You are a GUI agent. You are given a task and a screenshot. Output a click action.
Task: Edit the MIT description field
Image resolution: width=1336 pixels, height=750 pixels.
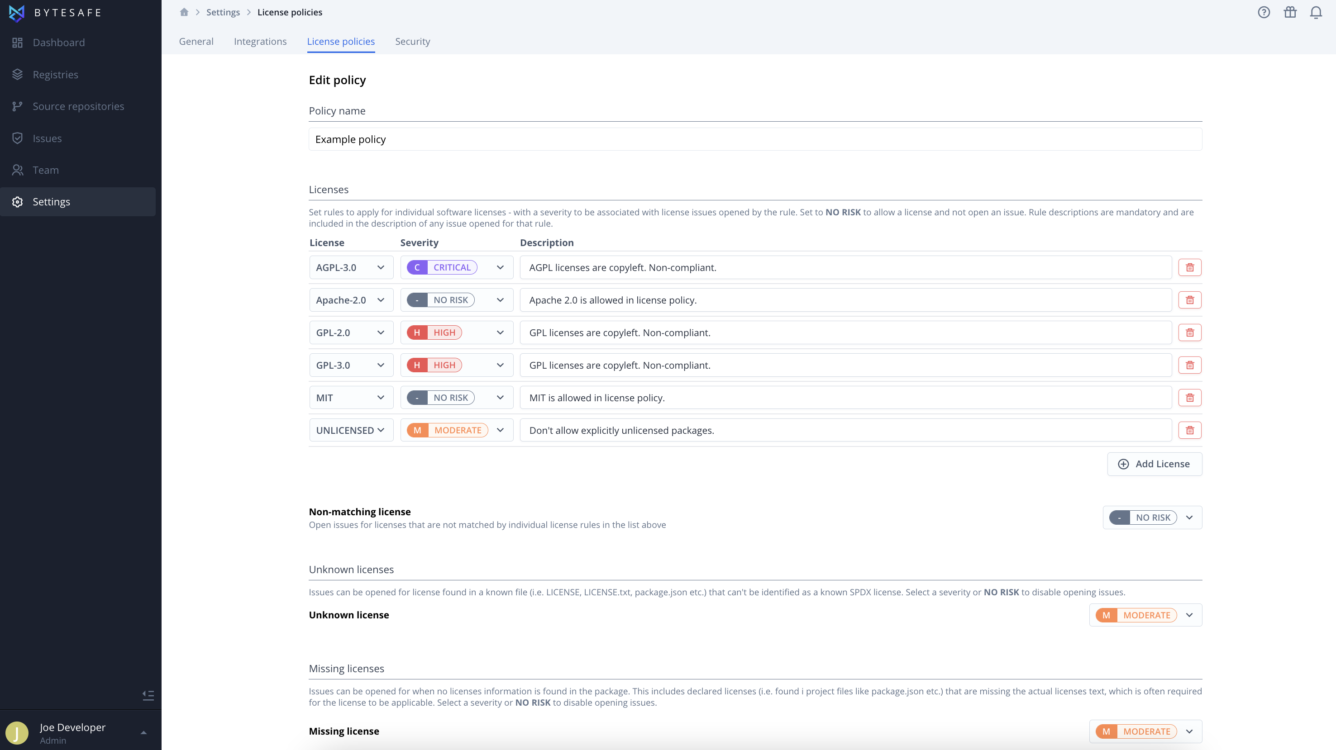(x=846, y=398)
